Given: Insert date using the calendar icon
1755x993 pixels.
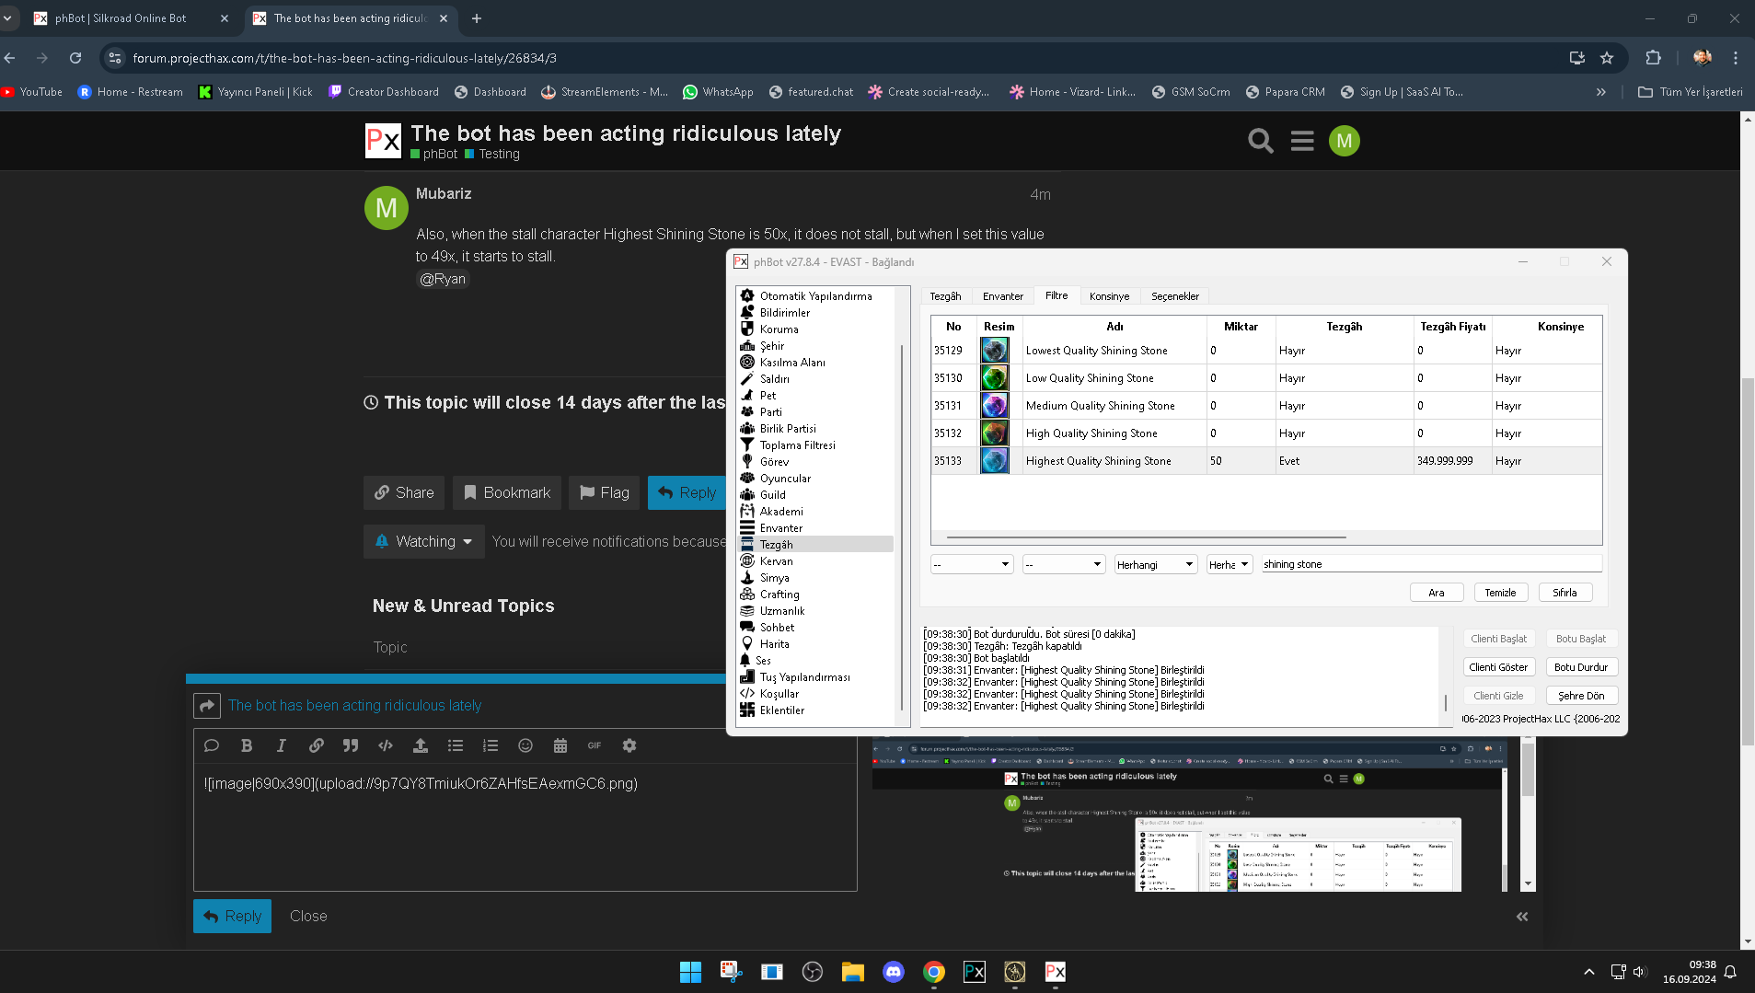Looking at the screenshot, I should tap(560, 745).
